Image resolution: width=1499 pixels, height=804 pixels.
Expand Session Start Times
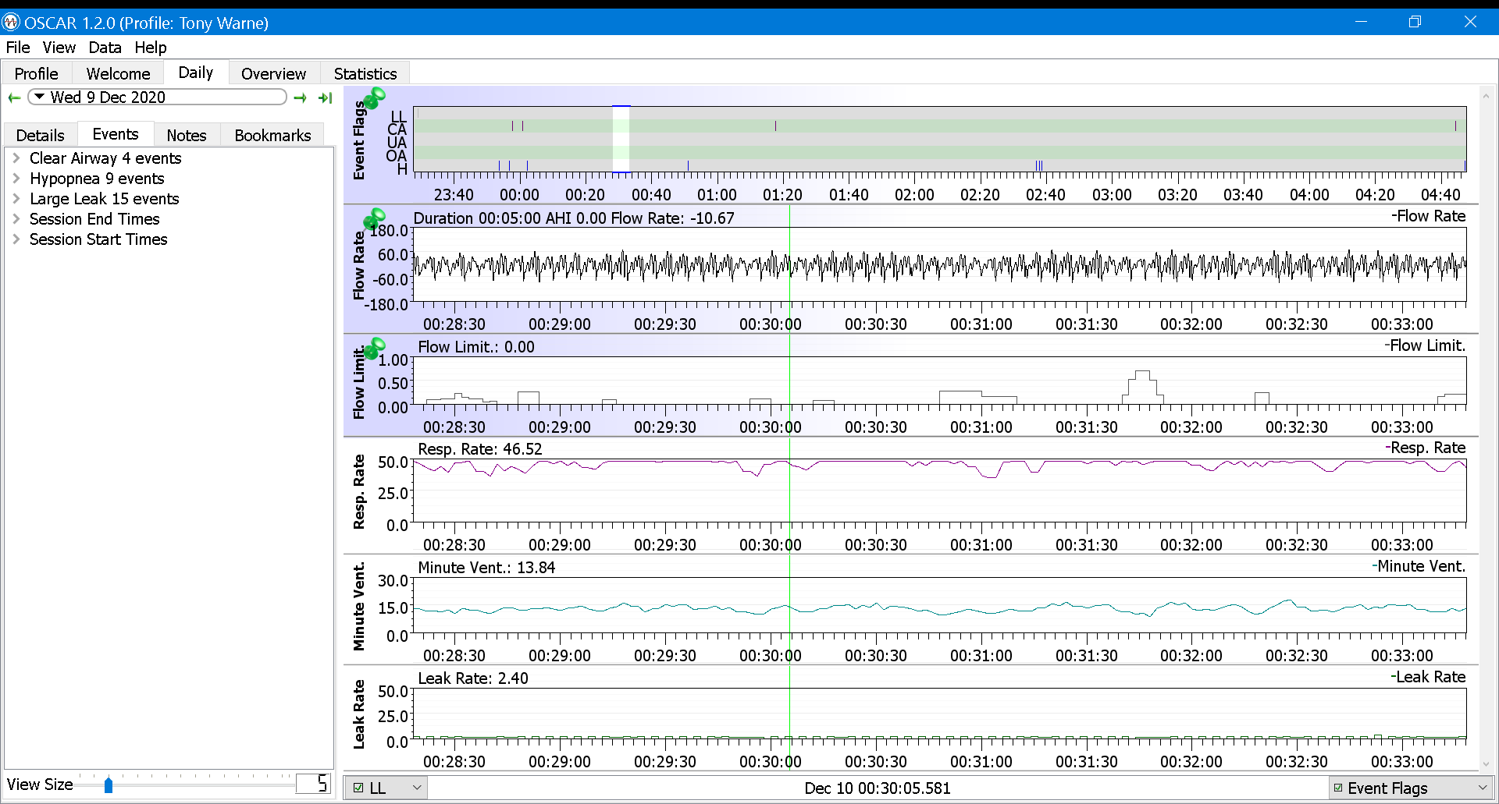pos(16,239)
